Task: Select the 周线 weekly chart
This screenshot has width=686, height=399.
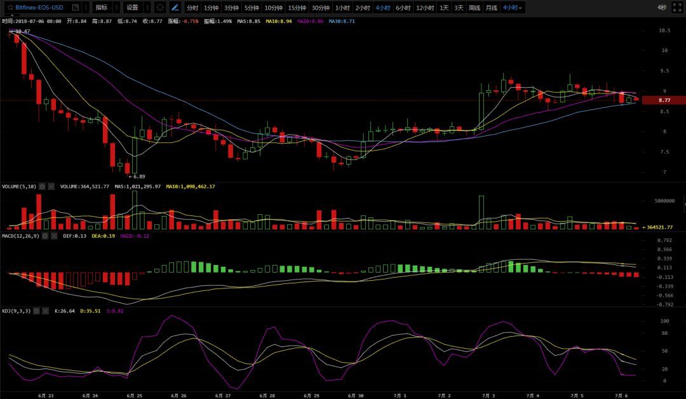Action: pos(474,8)
